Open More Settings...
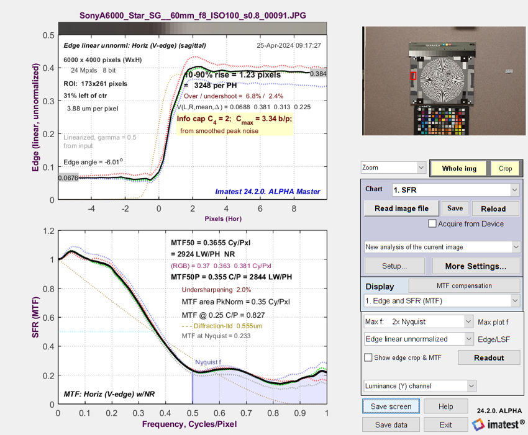This screenshot has height=435, width=528. click(x=475, y=266)
